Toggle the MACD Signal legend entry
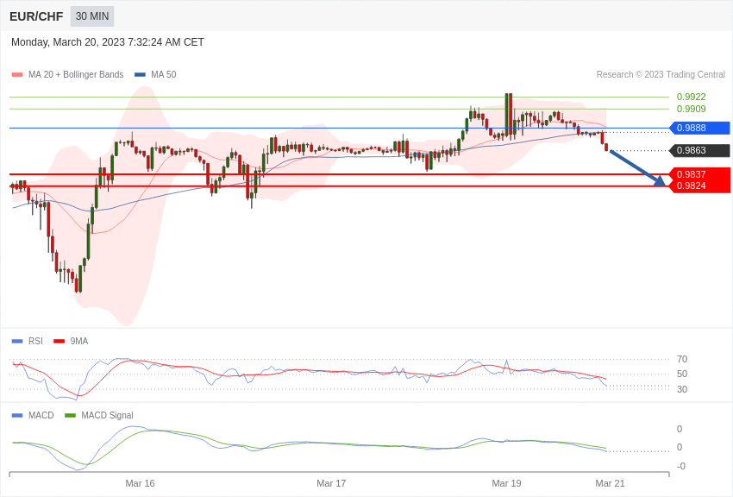 [x=98, y=415]
